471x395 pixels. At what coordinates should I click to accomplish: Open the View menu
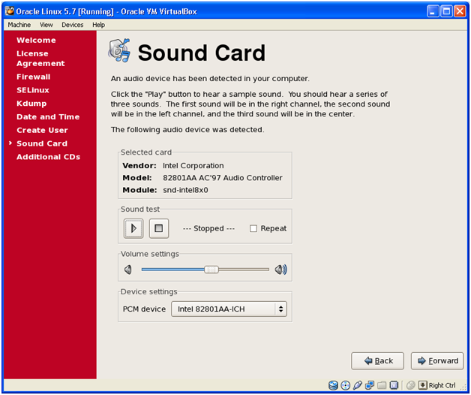point(46,25)
